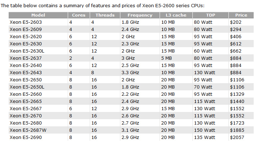The image size is (258, 144).
Task: Click the Cores column header
Action: pos(79,15)
